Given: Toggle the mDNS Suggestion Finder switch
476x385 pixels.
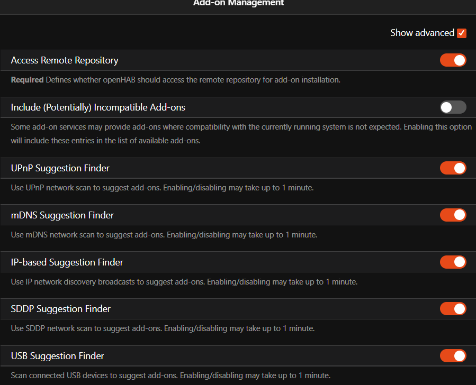Looking at the screenshot, I should click(x=453, y=215).
